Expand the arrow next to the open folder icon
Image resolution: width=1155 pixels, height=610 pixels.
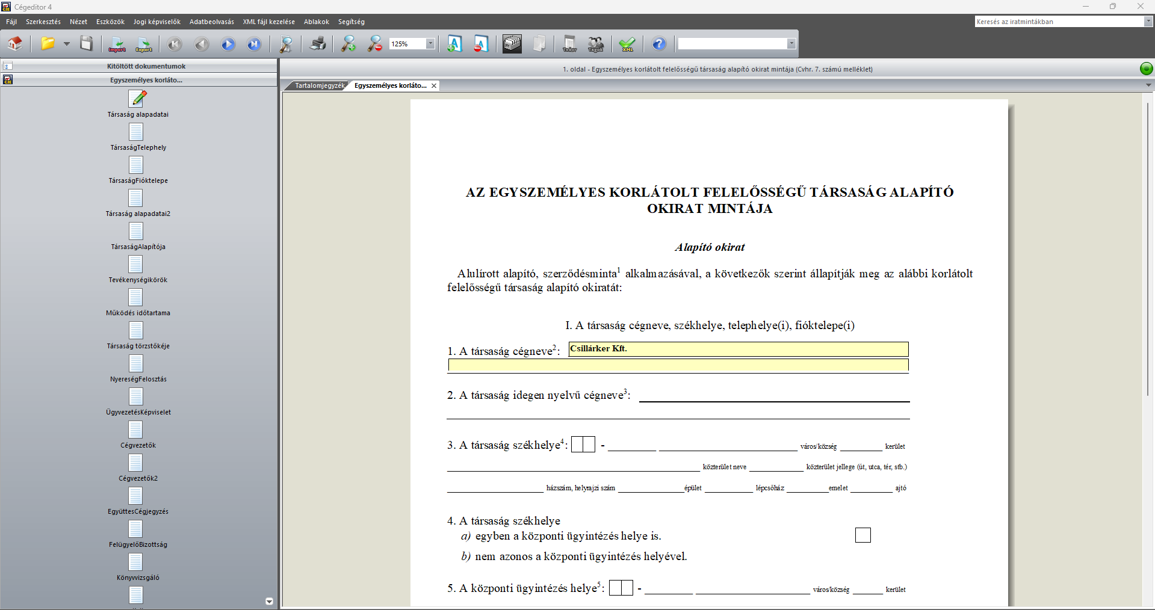(x=67, y=44)
